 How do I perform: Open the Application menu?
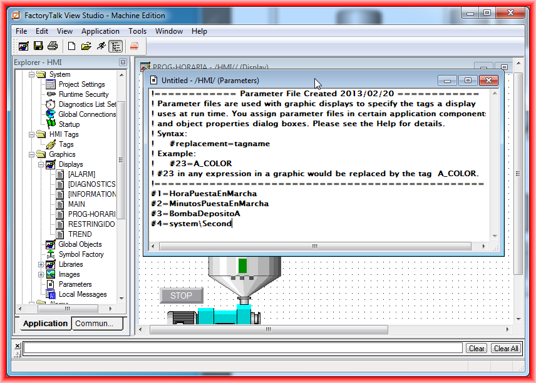(x=100, y=31)
